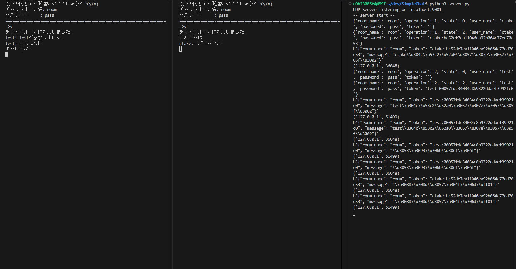Click 'UDP Server listening on localhost:9001' line

(397, 10)
